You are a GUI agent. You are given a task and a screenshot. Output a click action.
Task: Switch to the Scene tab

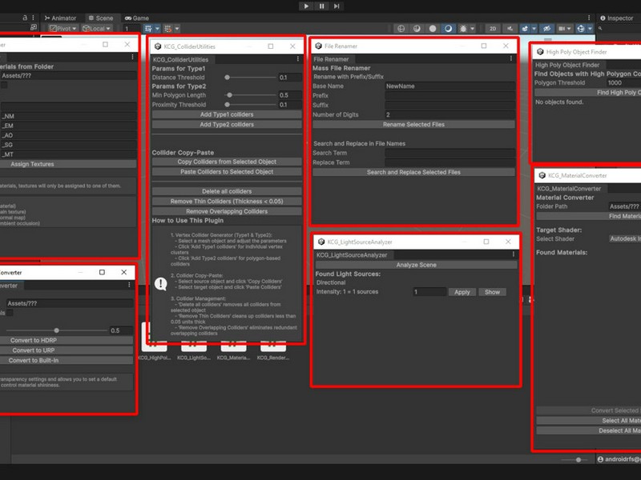(x=101, y=18)
